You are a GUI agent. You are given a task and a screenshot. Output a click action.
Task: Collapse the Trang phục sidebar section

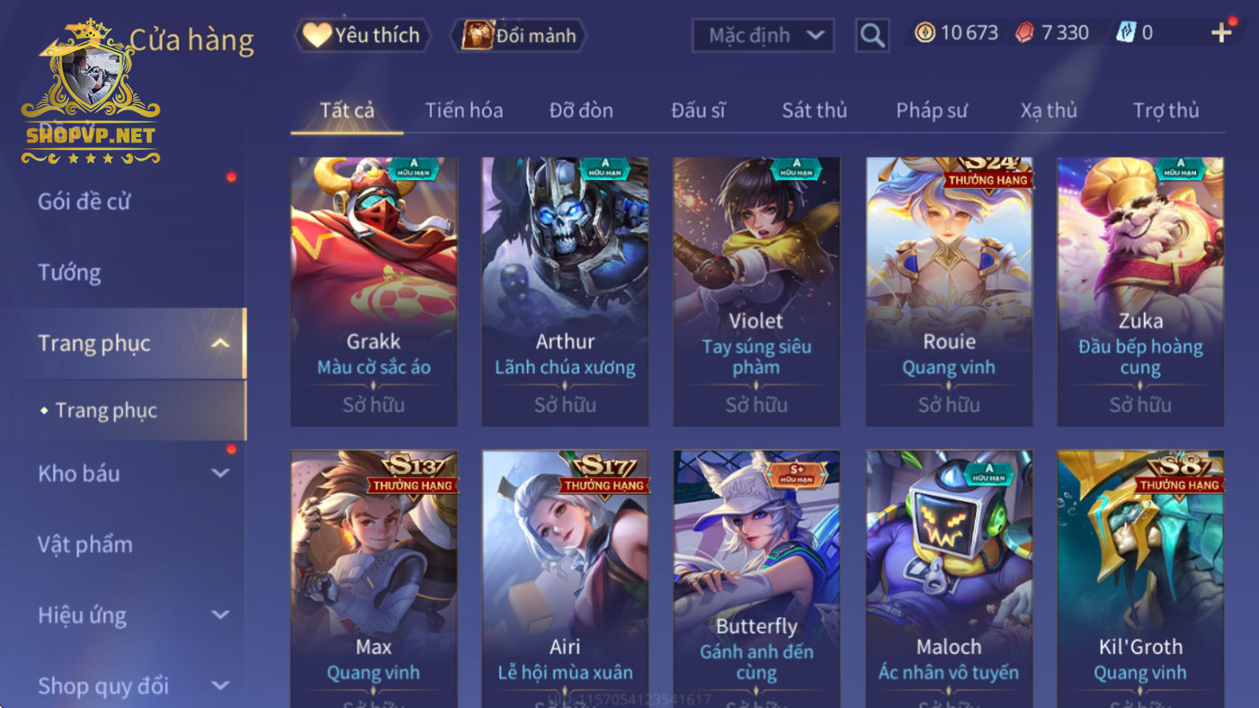coord(221,343)
